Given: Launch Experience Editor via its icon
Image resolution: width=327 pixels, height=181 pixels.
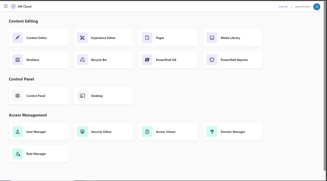Looking at the screenshot, I should click(82, 38).
